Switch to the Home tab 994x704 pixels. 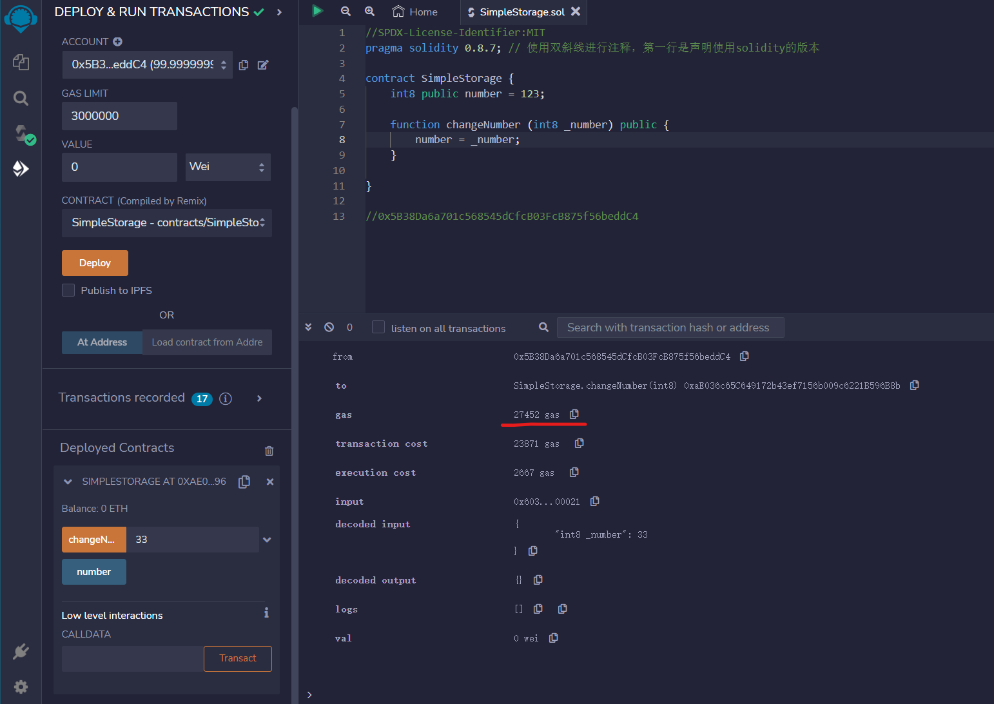click(416, 12)
